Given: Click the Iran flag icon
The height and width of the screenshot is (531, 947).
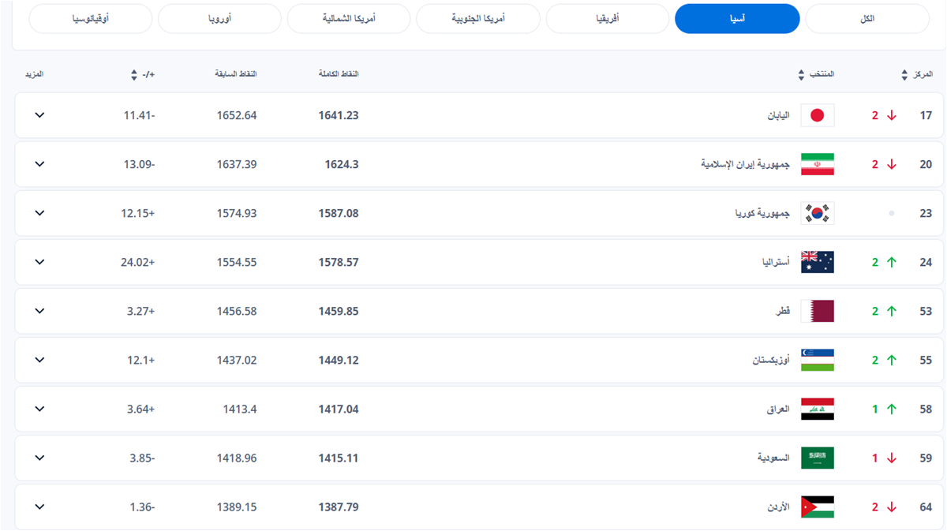Looking at the screenshot, I should pos(817,164).
